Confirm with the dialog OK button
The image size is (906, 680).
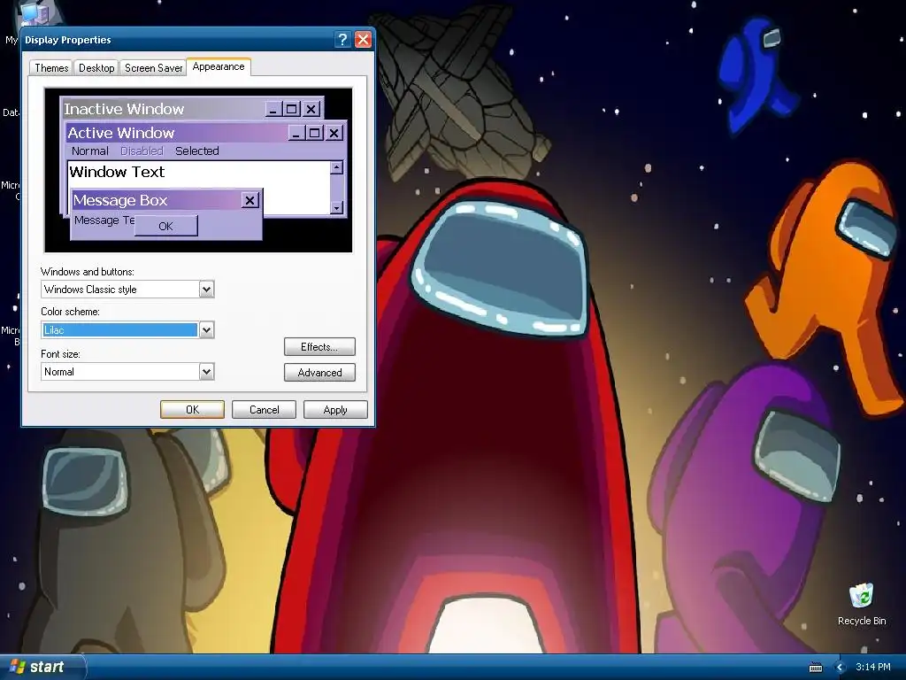click(x=192, y=409)
